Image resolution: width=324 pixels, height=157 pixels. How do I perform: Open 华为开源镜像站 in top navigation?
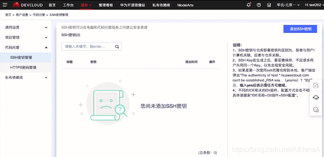tap(133, 5)
